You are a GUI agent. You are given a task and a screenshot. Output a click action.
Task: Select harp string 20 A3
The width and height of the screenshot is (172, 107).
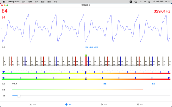click(x=67, y=61)
